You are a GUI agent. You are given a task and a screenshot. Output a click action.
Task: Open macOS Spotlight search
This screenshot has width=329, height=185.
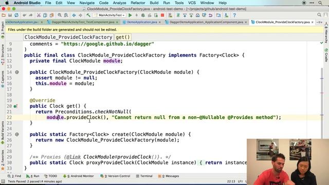click(320, 3)
